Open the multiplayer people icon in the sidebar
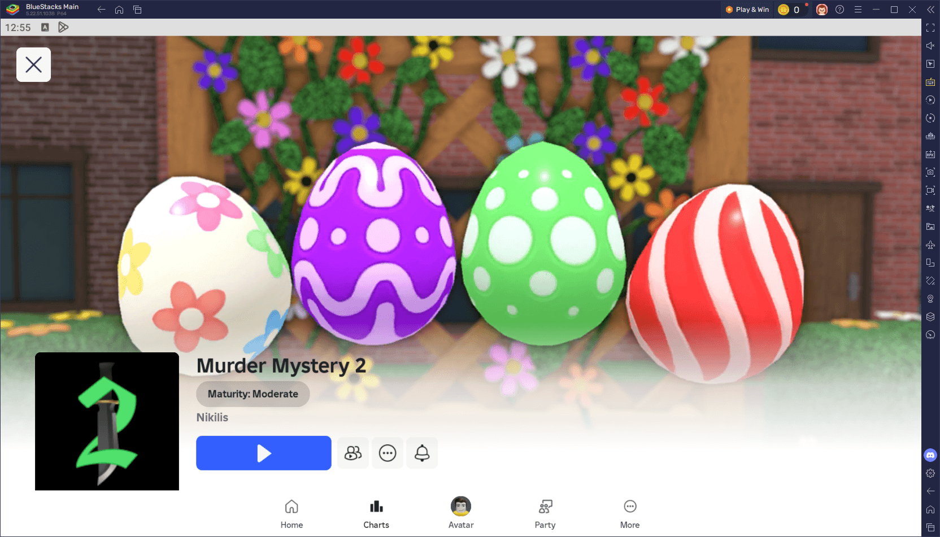The image size is (940, 537). pyautogui.click(x=930, y=208)
